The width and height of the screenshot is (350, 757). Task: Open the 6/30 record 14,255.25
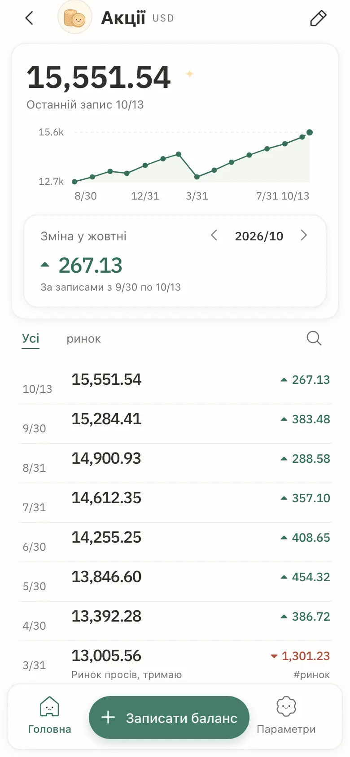(x=175, y=542)
